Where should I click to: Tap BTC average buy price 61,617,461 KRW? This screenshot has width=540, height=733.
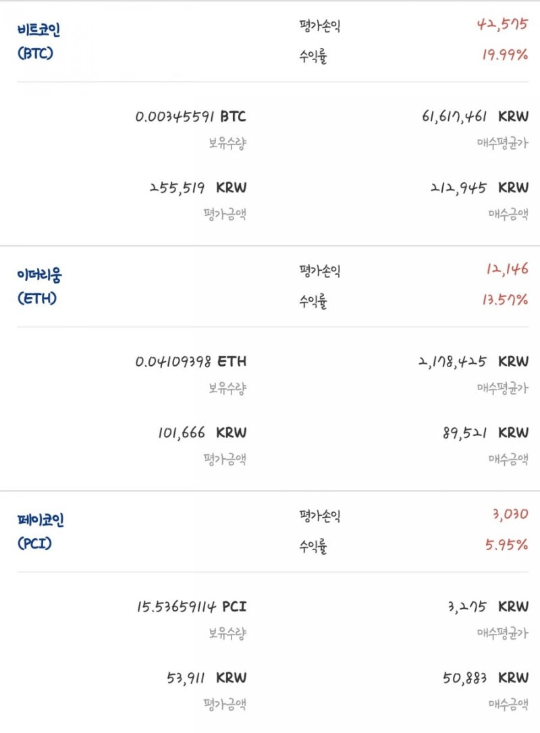coord(475,116)
